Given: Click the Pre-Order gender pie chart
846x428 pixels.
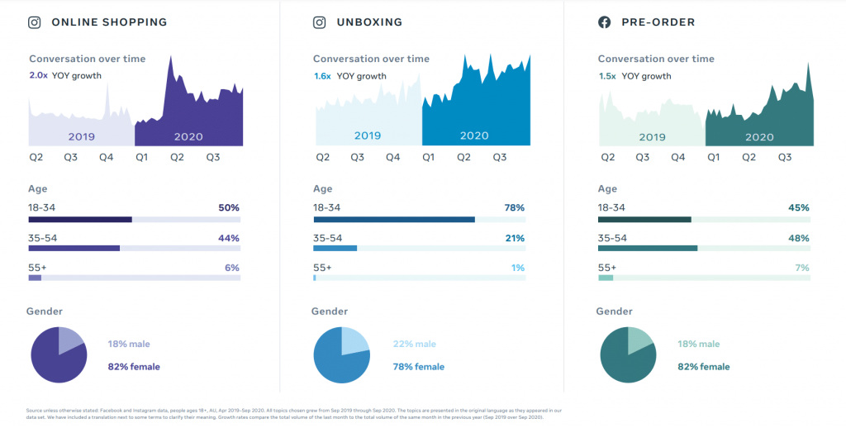Looking at the screenshot, I should click(628, 355).
